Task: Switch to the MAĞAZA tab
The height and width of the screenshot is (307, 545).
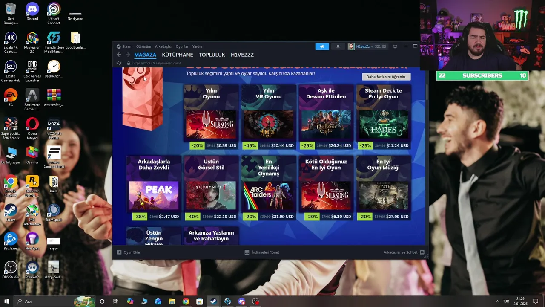Action: [x=145, y=55]
